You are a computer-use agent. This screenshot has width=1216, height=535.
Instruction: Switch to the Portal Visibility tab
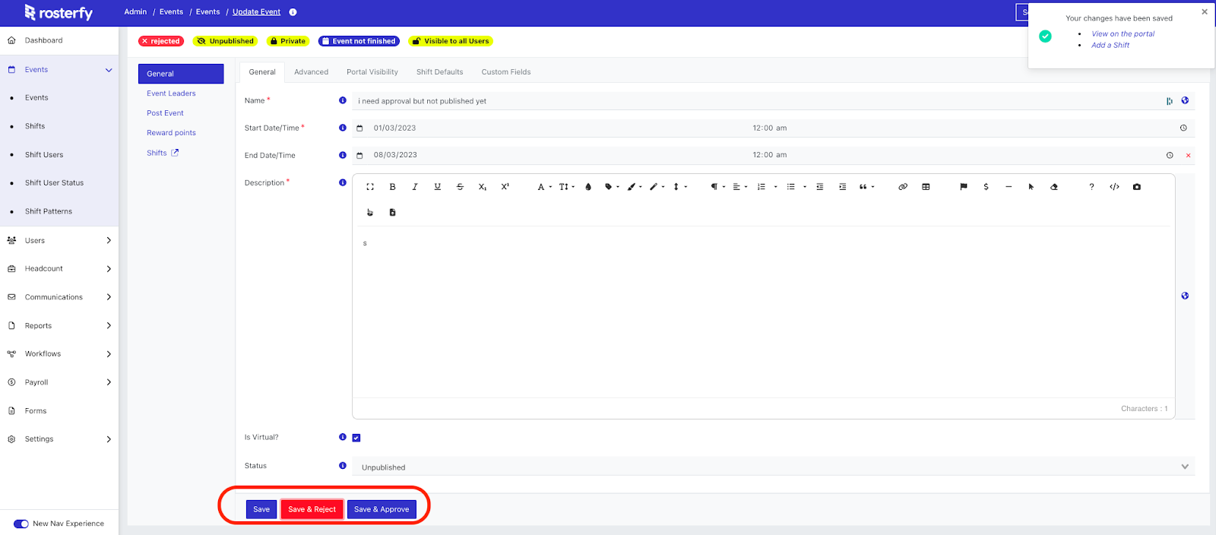click(x=372, y=72)
